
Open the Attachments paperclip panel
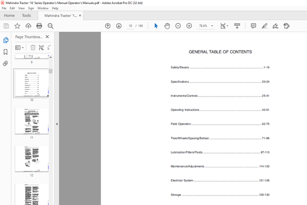point(5,63)
